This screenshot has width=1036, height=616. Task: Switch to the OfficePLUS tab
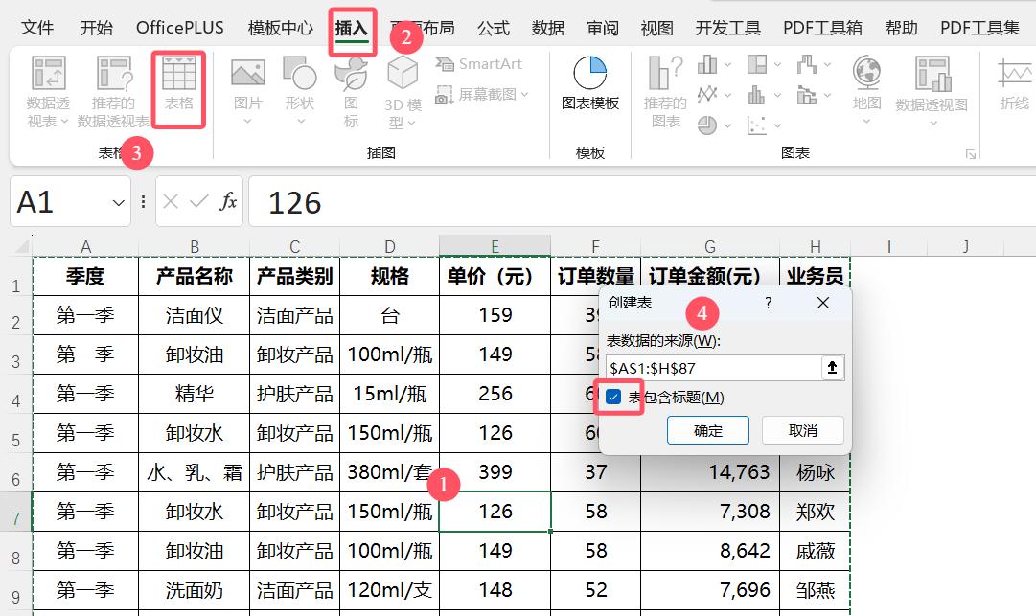click(180, 28)
